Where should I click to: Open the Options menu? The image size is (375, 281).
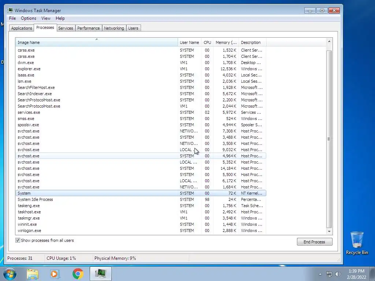(29, 18)
